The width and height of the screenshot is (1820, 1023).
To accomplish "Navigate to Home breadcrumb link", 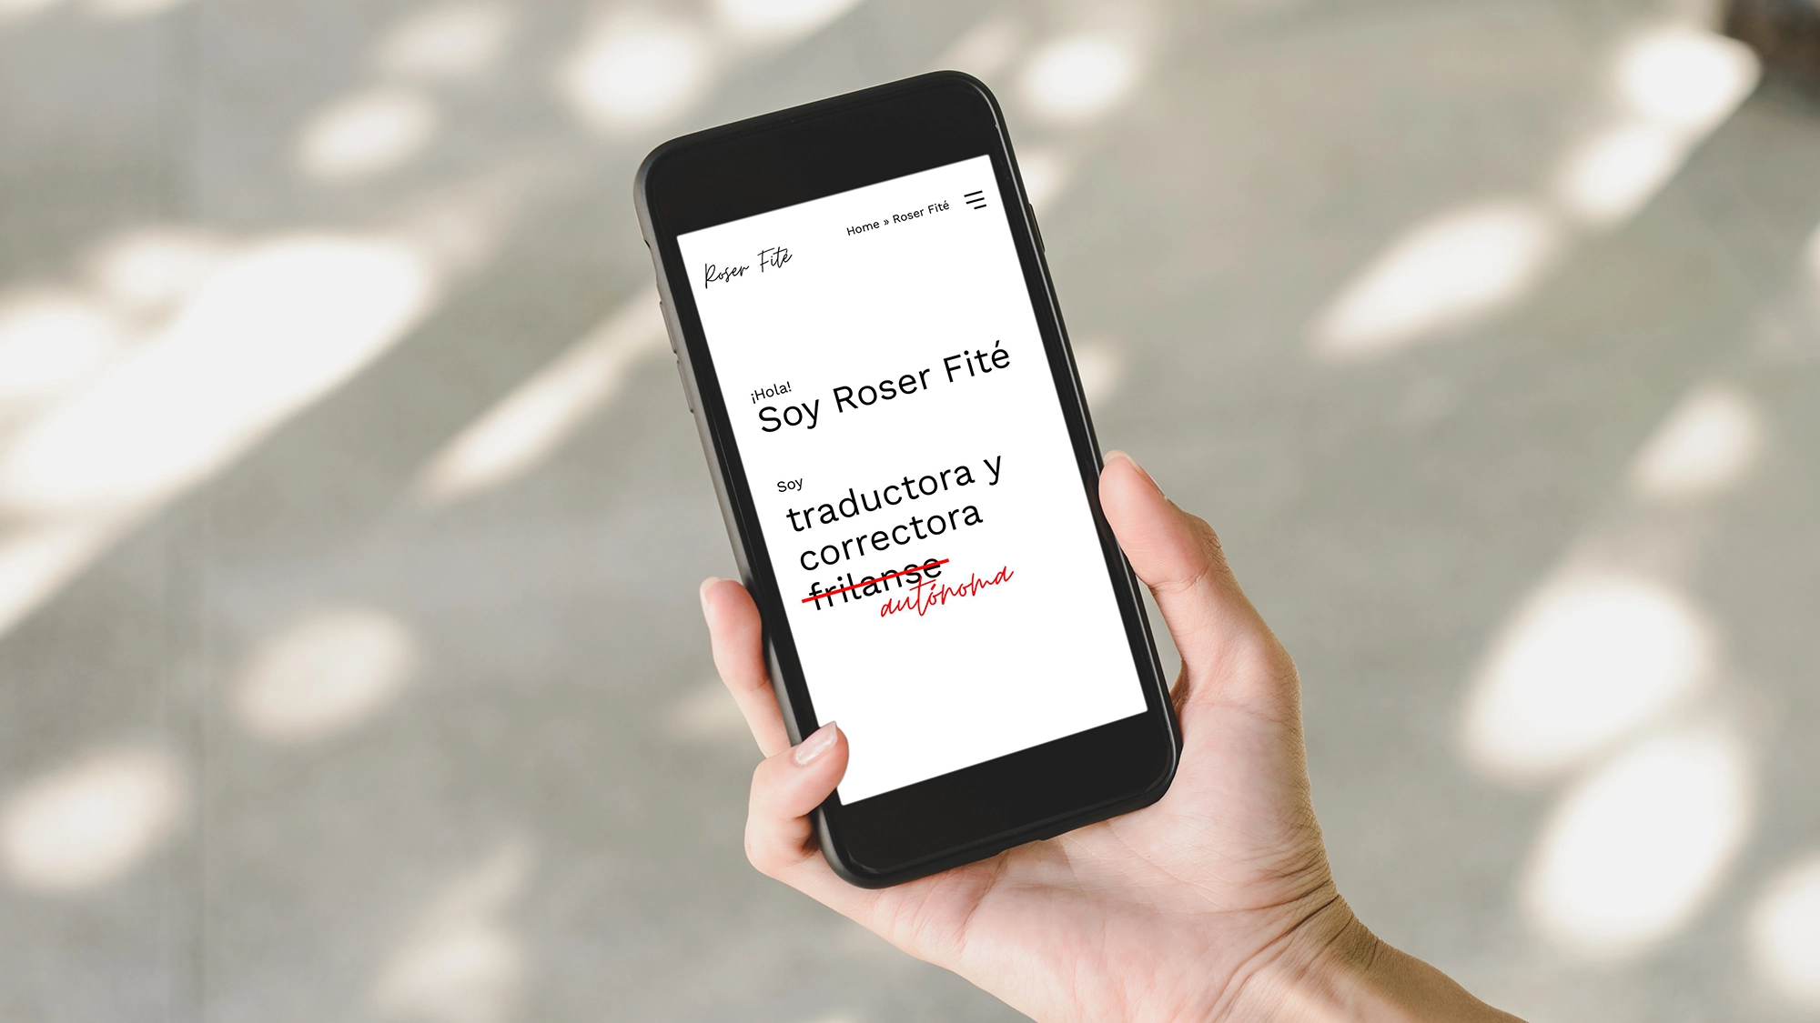I will pos(859,210).
